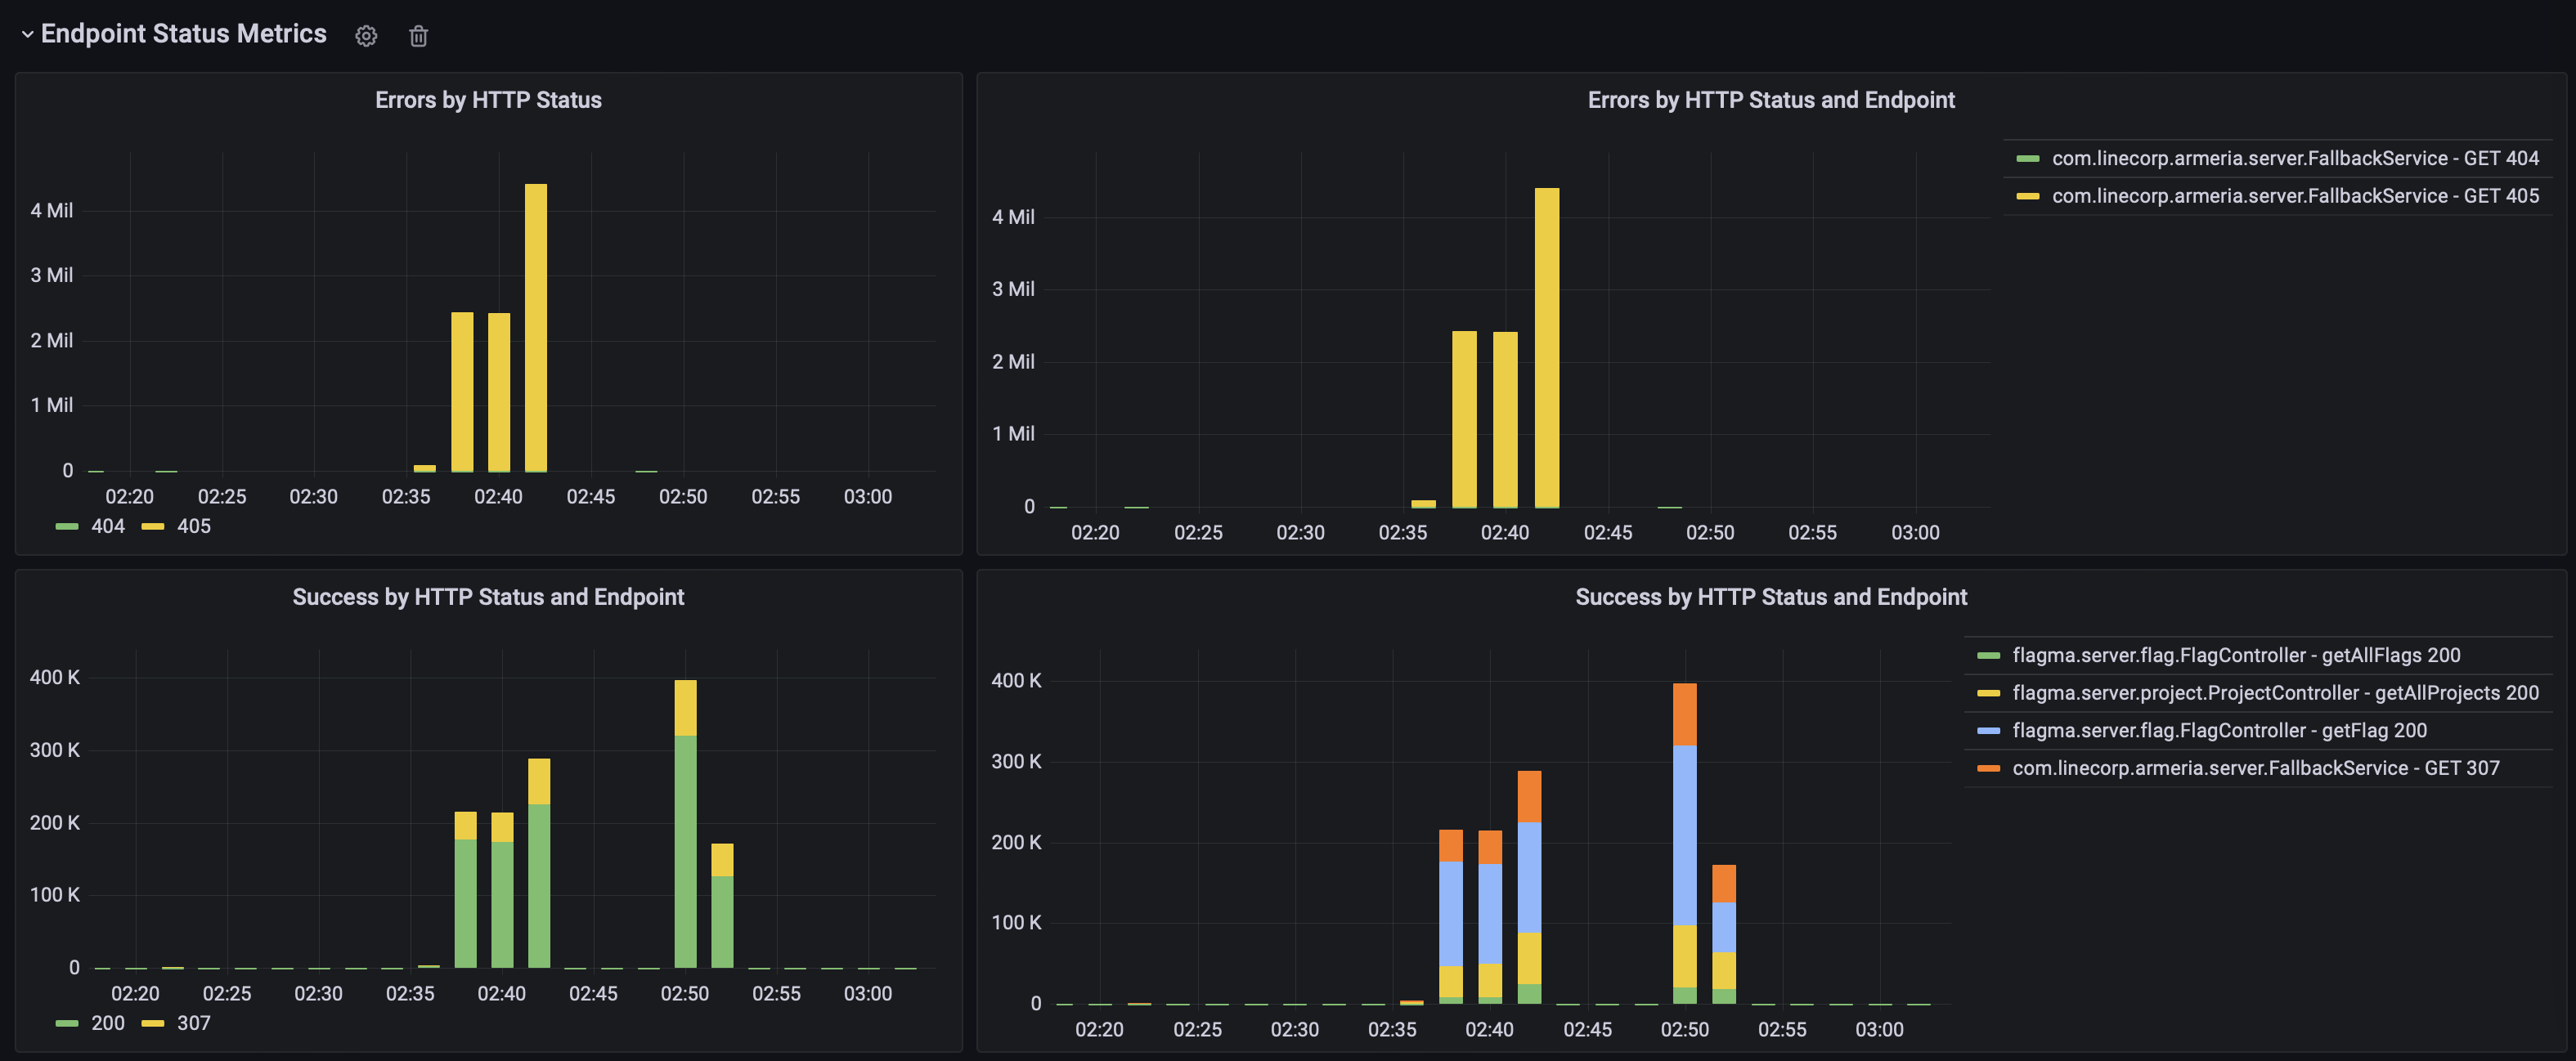Viewport: 2576px width, 1061px height.
Task: Click the delete row trash icon
Action: coord(418,36)
